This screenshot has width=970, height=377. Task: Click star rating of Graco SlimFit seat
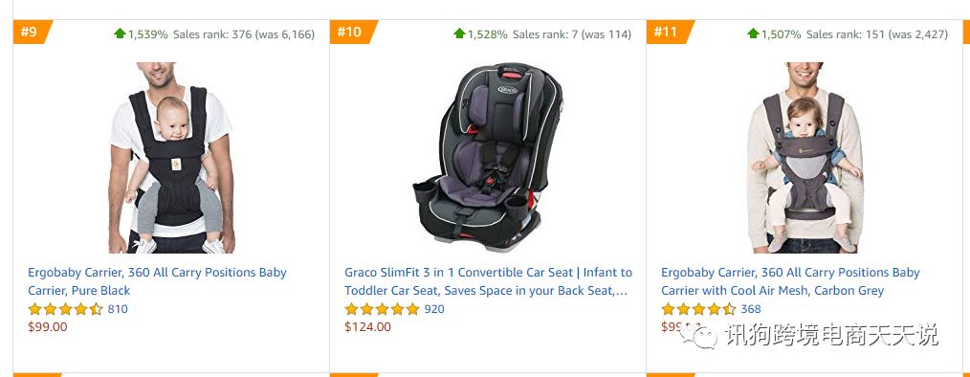pyautogui.click(x=383, y=309)
